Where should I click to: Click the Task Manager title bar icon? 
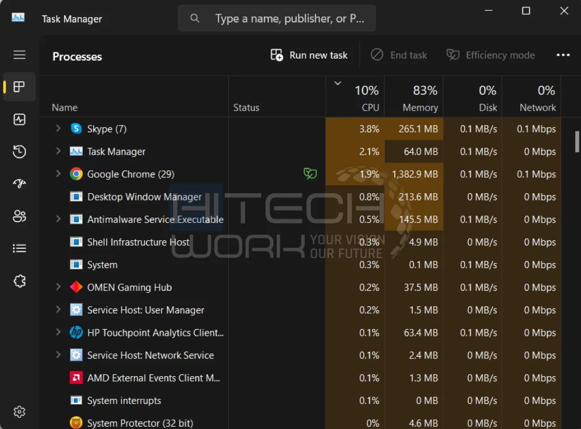click(18, 18)
